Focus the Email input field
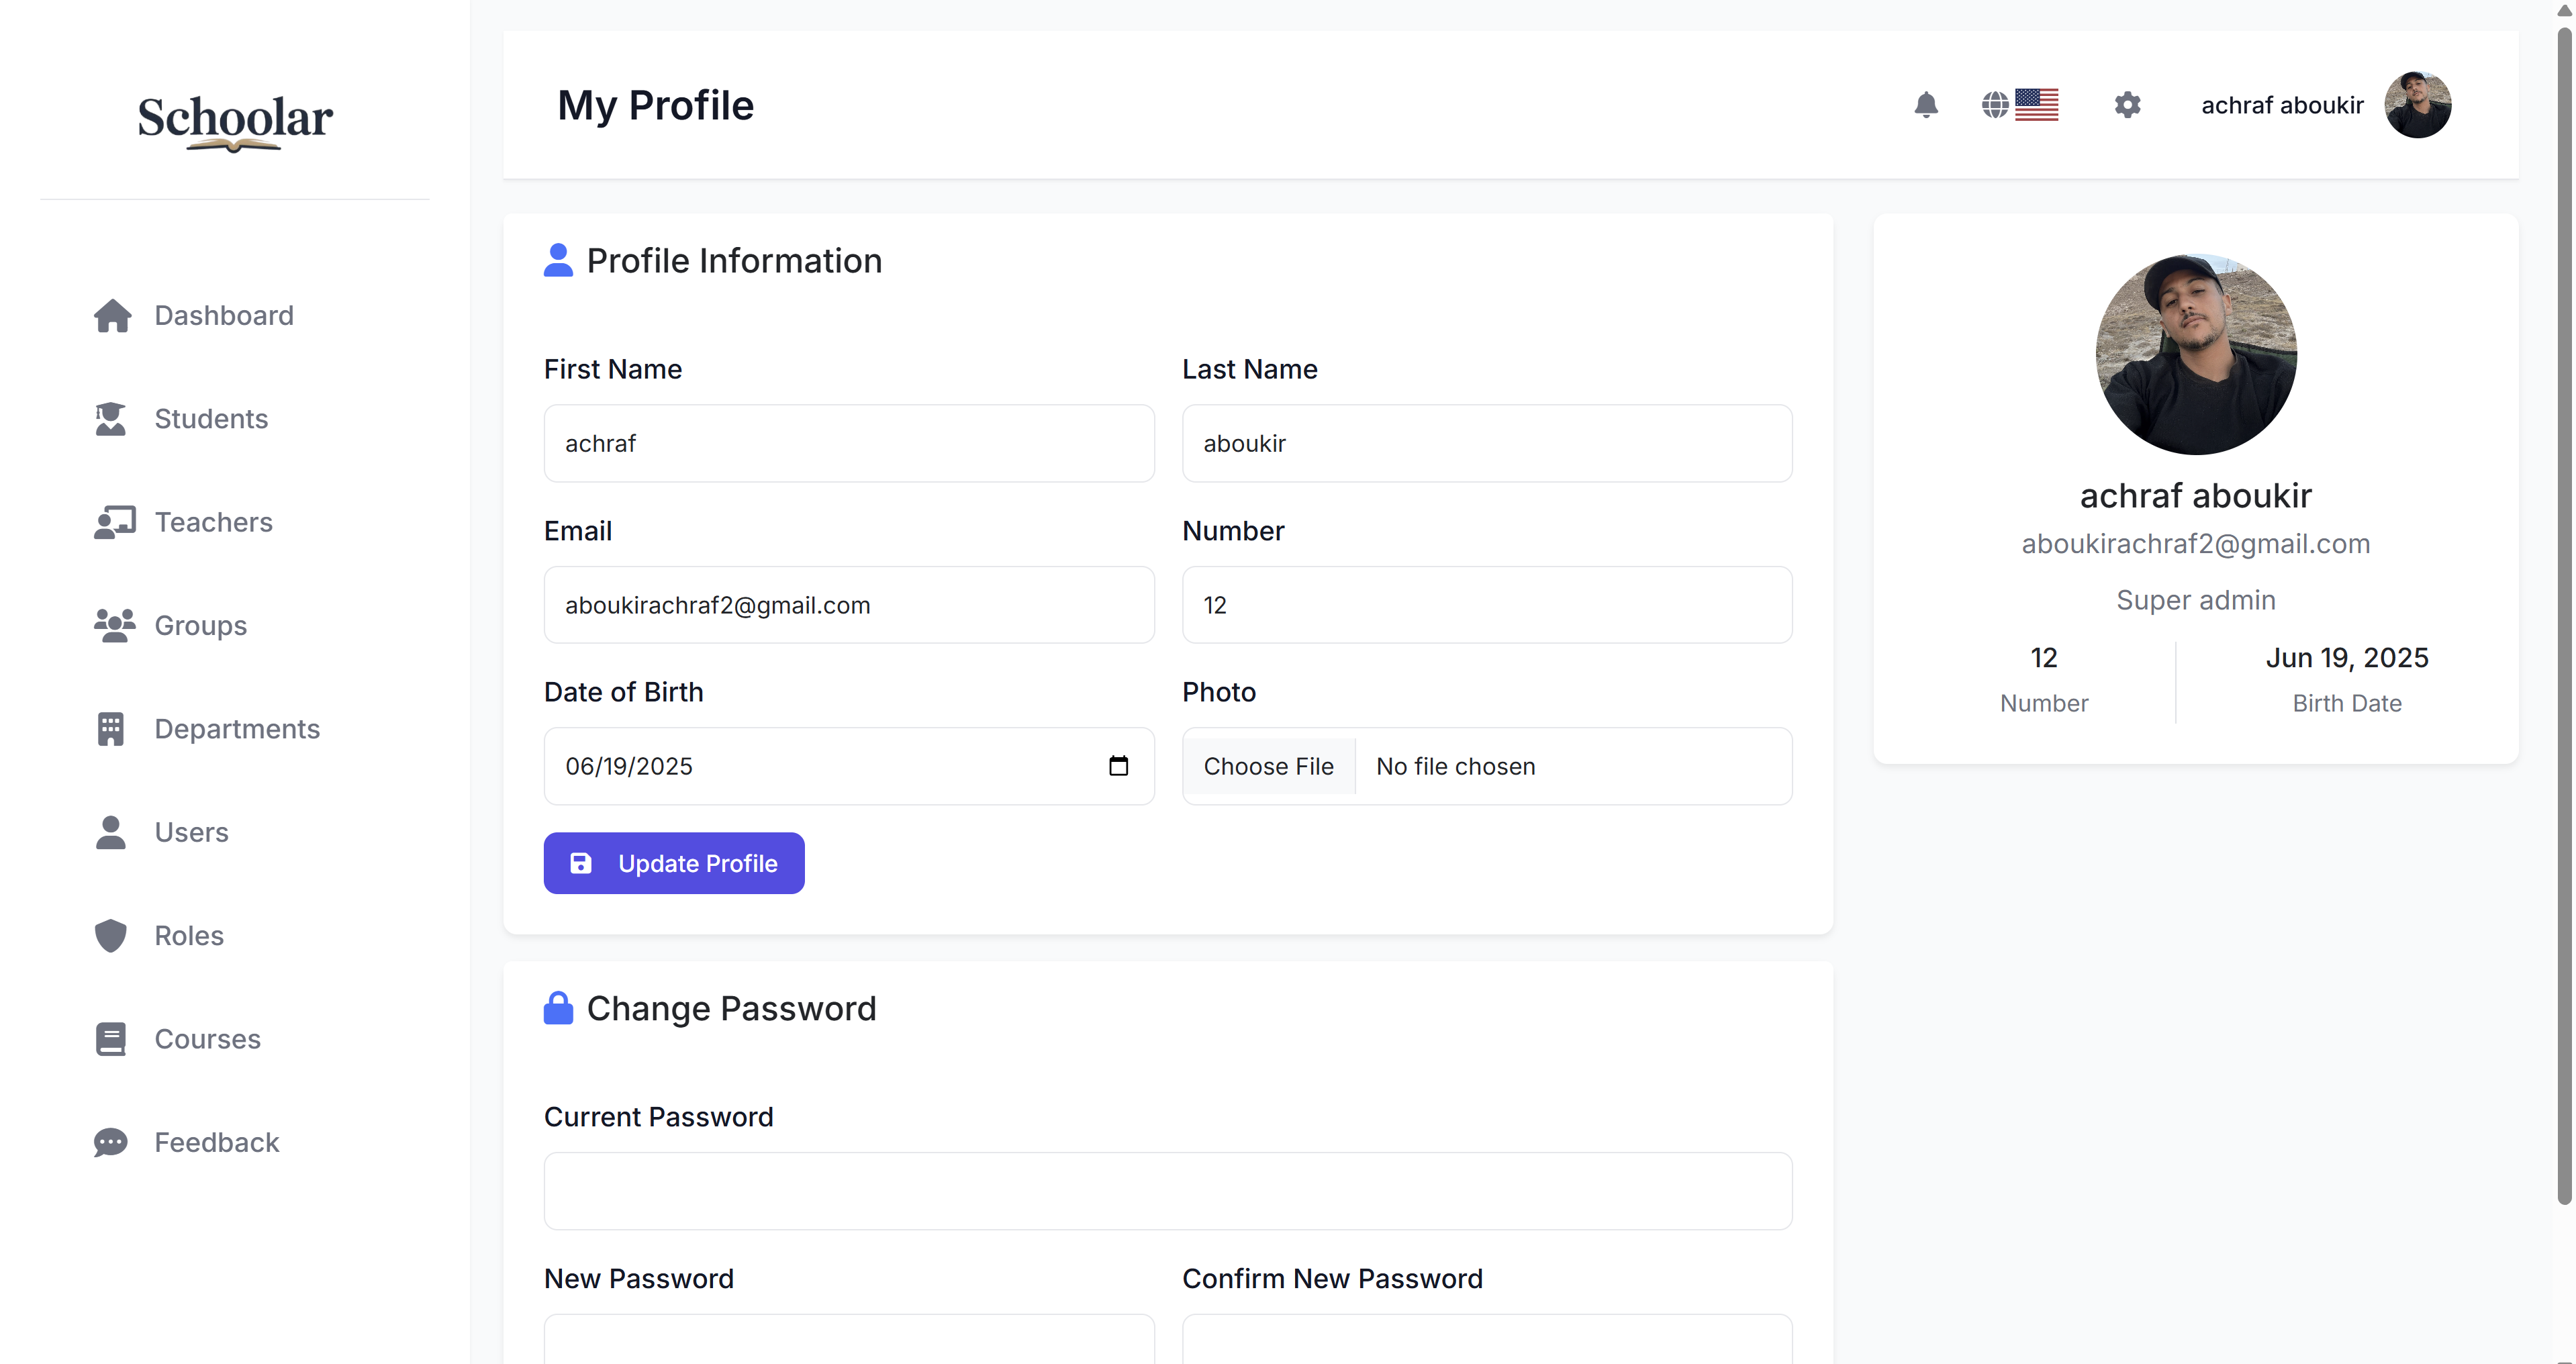This screenshot has height=1364, width=2576. 849,605
